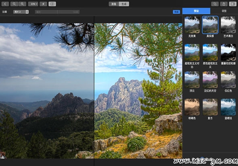The image size is (238, 166).
Task: Select the crop tool icon
Action: [215, 4]
